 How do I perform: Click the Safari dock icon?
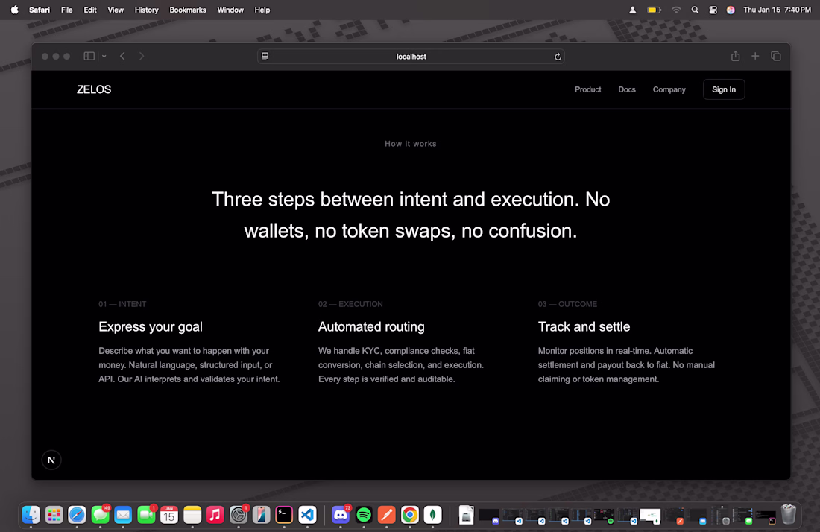tap(77, 515)
